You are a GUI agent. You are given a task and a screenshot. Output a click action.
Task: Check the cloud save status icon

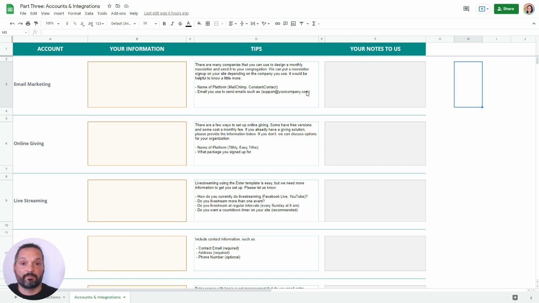(126, 6)
